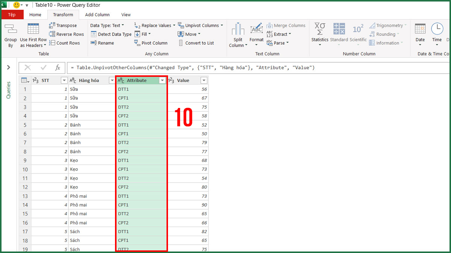Open the Detect Data Type tool
The width and height of the screenshot is (451, 253).
point(111,34)
